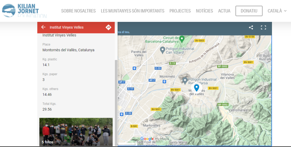This screenshot has width=291, height=147.
Task: Click the Montmeló train station icon
Action: coord(164,81)
